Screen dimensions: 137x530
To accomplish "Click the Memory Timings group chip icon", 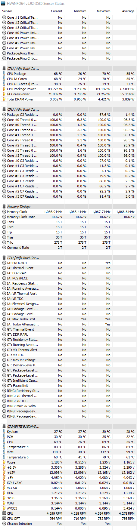I will tap(4, 207).
